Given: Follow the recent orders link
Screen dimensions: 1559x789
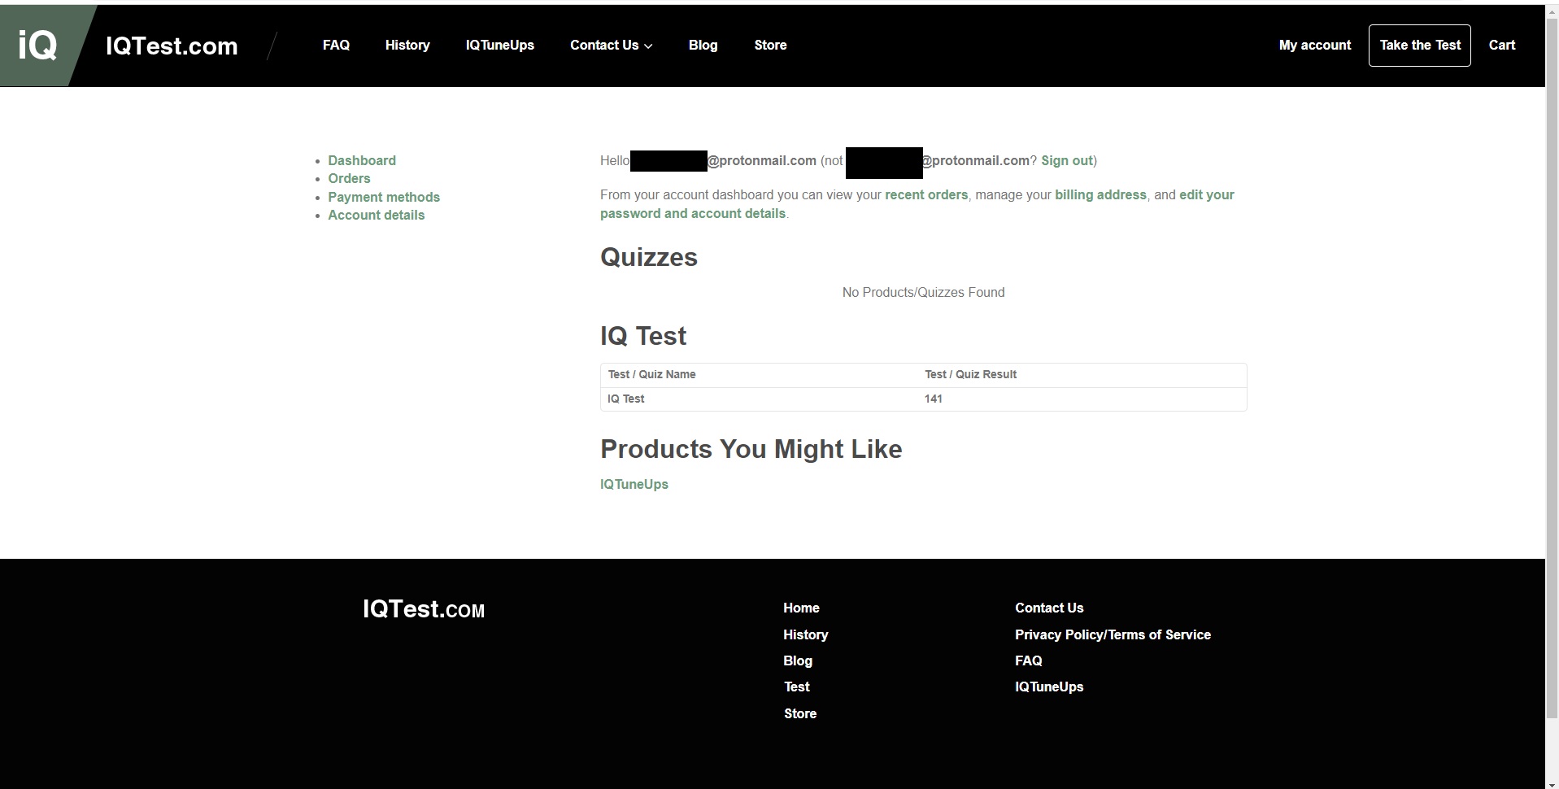Looking at the screenshot, I should tap(926, 194).
